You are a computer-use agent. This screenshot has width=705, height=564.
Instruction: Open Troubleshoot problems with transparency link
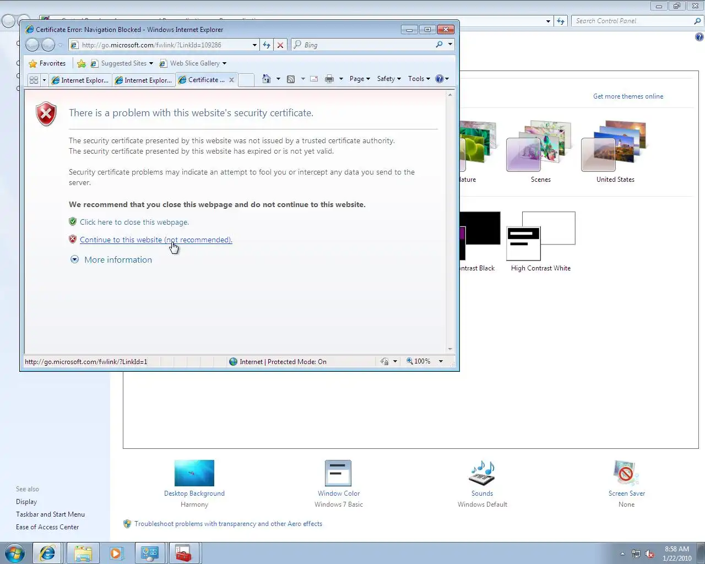pos(228,524)
